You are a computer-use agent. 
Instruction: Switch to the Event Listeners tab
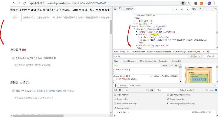130,61
